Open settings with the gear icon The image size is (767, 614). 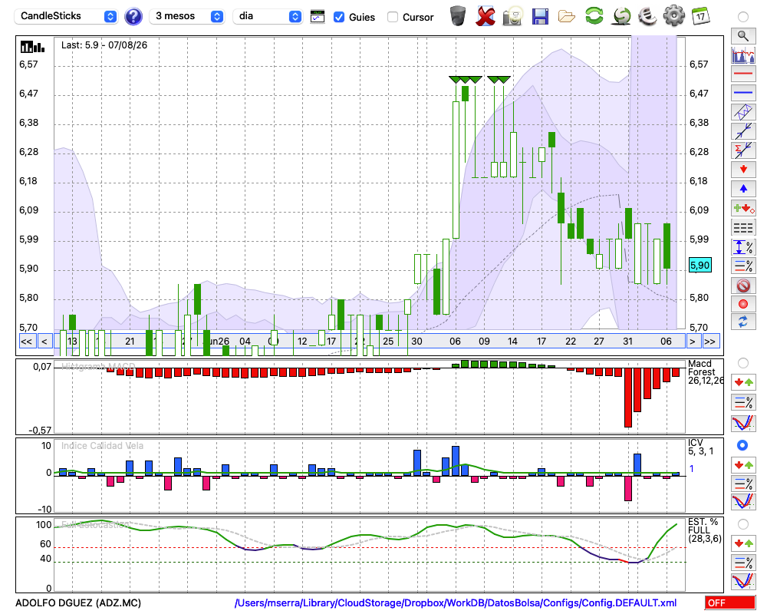pyautogui.click(x=674, y=16)
